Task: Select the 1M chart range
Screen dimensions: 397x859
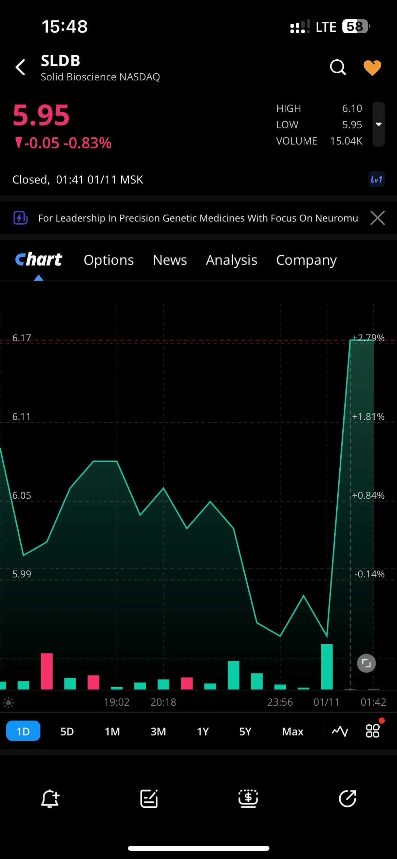Action: point(112,731)
